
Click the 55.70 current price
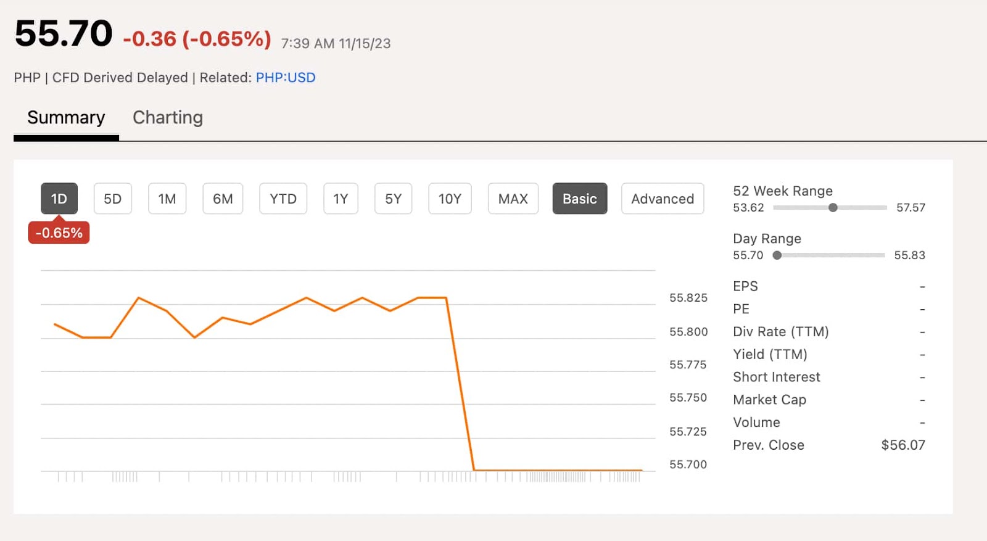(64, 34)
